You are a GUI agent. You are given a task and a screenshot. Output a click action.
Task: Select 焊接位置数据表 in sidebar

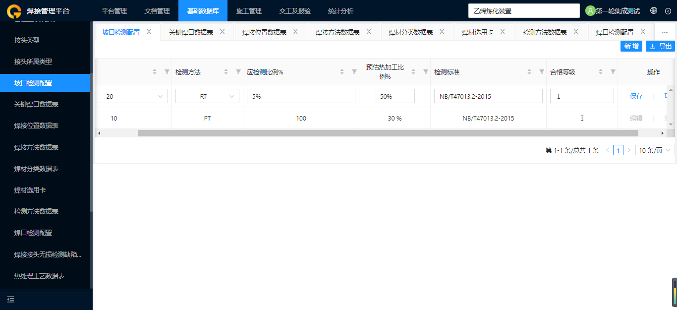pyautogui.click(x=45, y=125)
